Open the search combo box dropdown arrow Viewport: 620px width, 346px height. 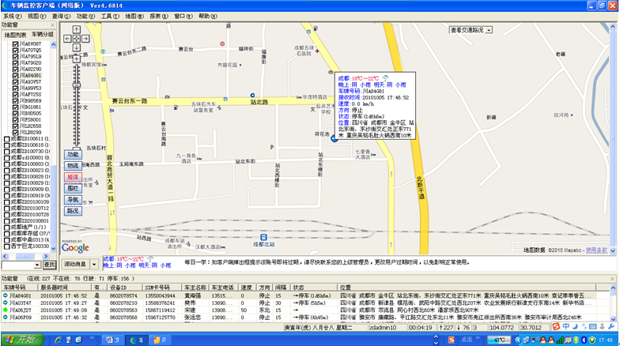tap(38, 264)
